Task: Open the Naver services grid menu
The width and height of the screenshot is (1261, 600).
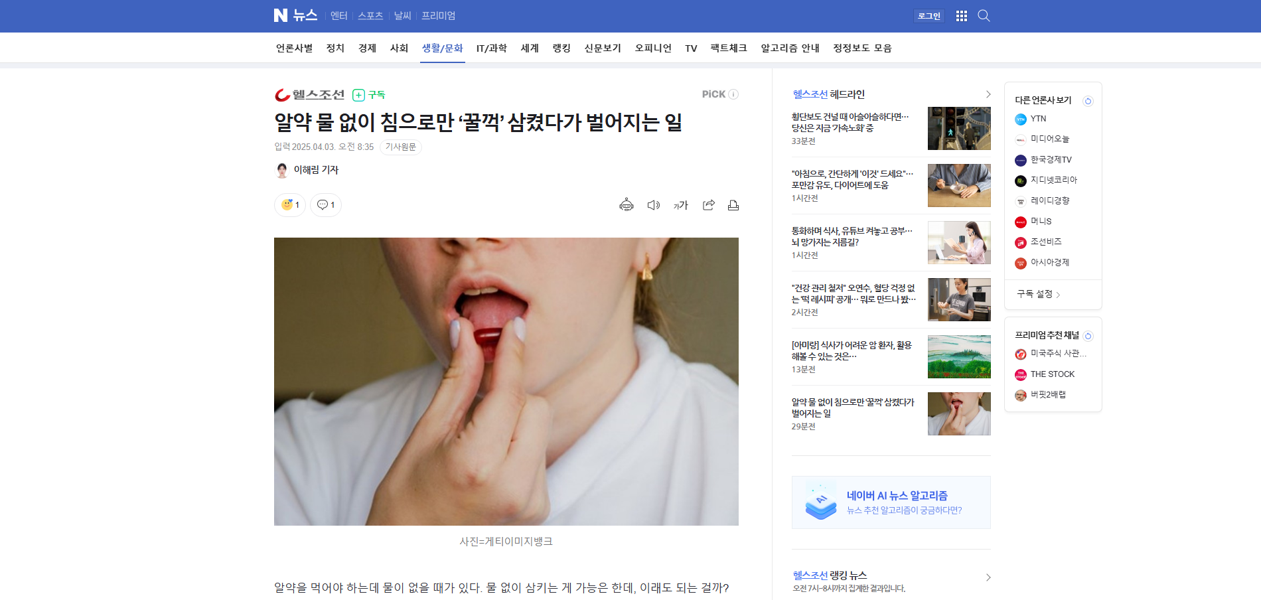Action: 961,16
